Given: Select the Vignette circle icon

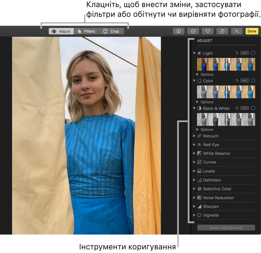Looking at the screenshot, I should [199, 215].
